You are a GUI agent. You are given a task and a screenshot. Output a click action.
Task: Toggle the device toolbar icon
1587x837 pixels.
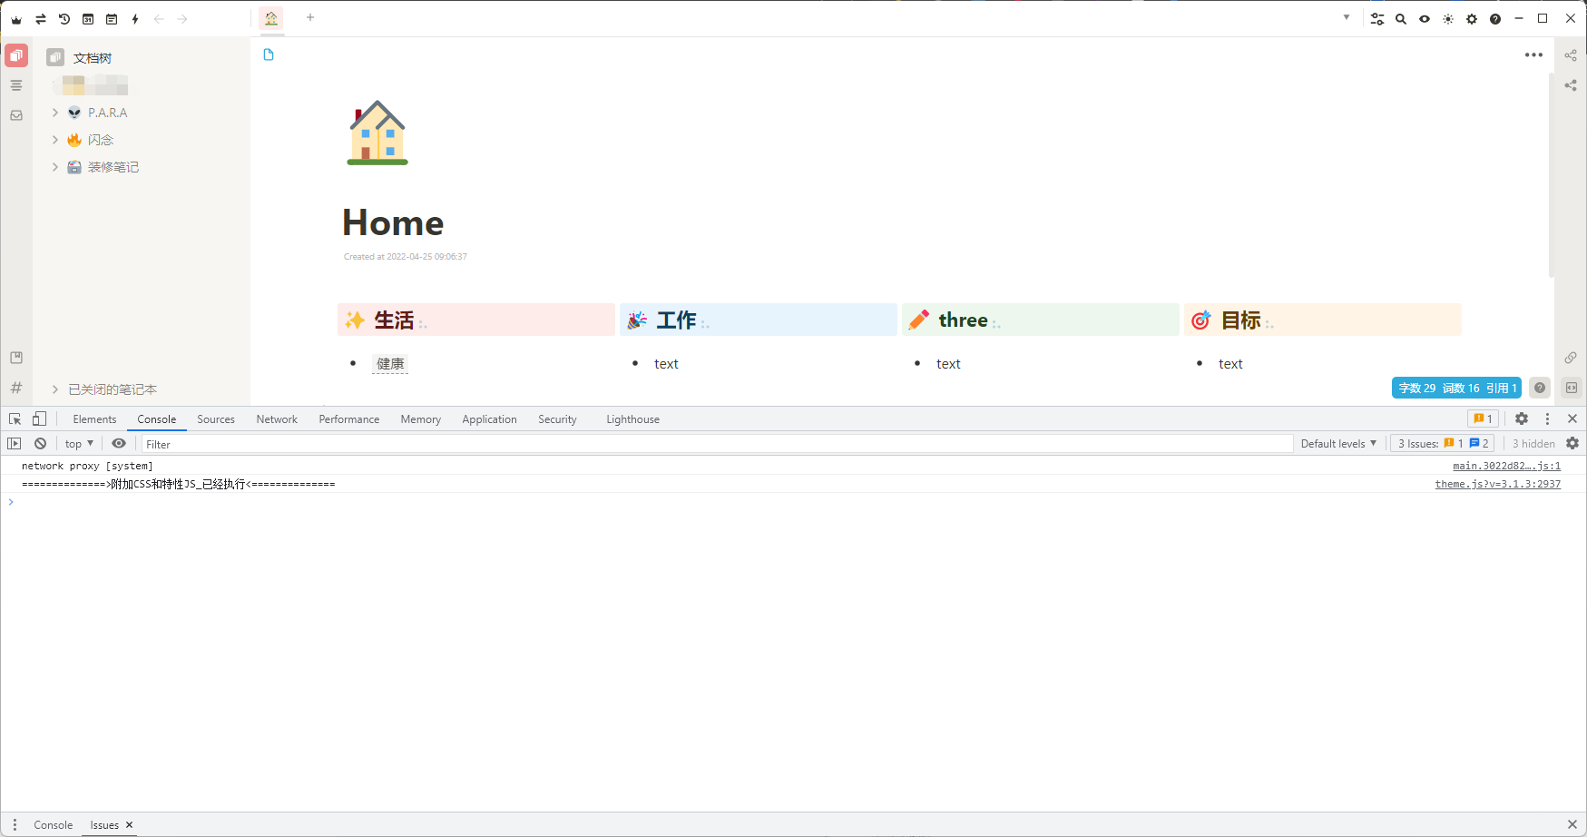click(39, 418)
